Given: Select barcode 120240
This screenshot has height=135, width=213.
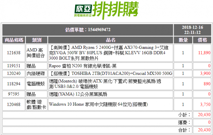Looking at the screenshot, I should point(14,73).
